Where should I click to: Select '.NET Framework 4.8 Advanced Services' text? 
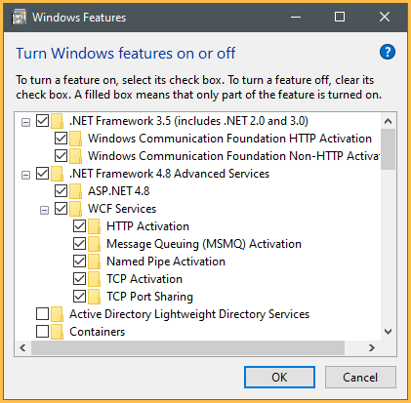coord(170,174)
